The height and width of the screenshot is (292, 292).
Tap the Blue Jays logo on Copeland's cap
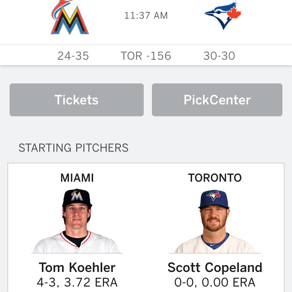(214, 196)
